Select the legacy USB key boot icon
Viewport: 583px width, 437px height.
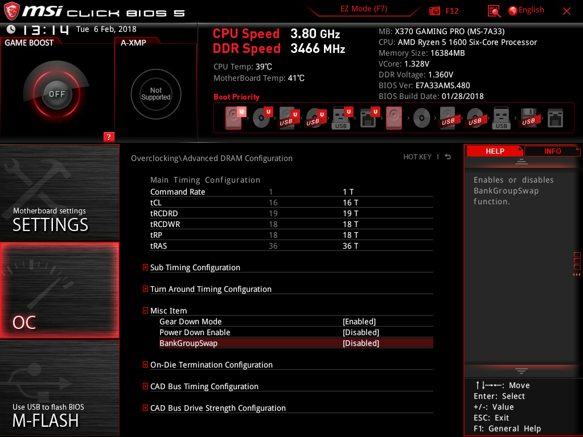502,118
